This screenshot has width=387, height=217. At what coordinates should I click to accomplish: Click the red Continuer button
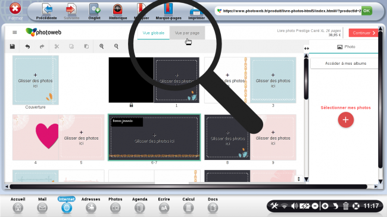363,33
